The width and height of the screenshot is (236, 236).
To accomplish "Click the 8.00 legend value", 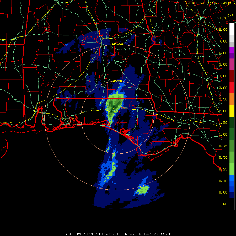I will 223,29.
